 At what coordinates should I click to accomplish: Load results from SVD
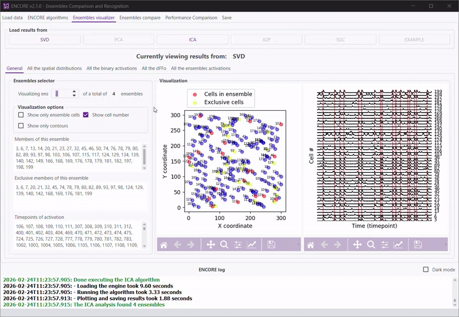pyautogui.click(x=45, y=40)
